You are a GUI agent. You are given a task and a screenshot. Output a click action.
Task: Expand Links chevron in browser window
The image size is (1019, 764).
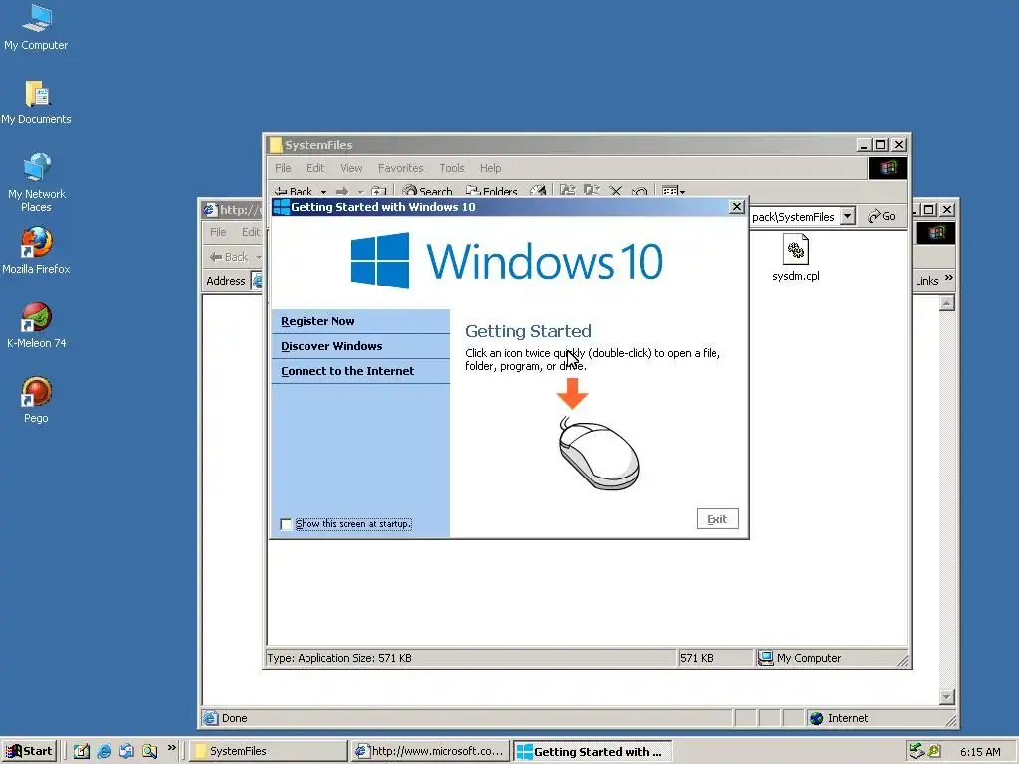948,278
